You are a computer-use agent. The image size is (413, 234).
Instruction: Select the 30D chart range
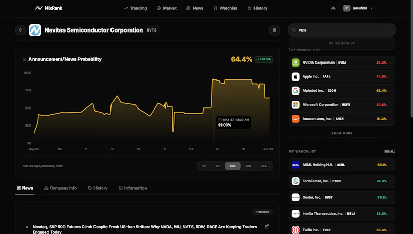click(233, 166)
